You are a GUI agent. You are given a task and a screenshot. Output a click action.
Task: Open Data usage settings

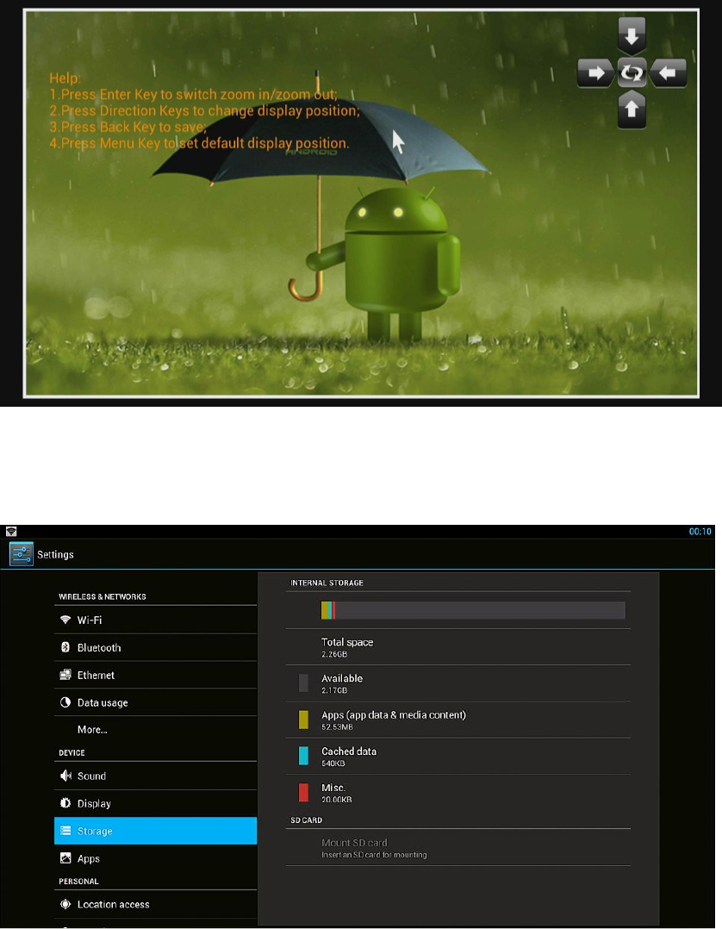(155, 702)
